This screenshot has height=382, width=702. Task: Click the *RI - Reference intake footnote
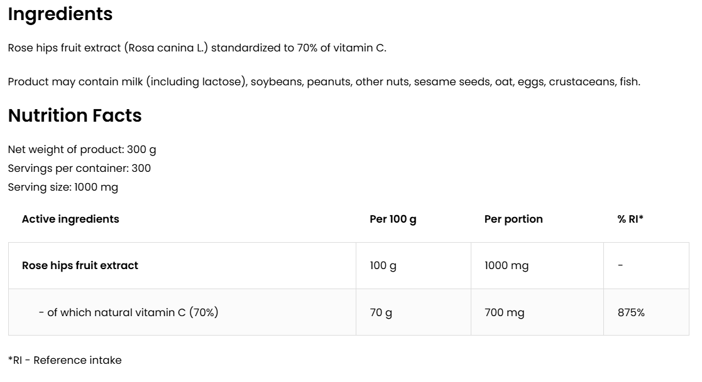(x=65, y=360)
